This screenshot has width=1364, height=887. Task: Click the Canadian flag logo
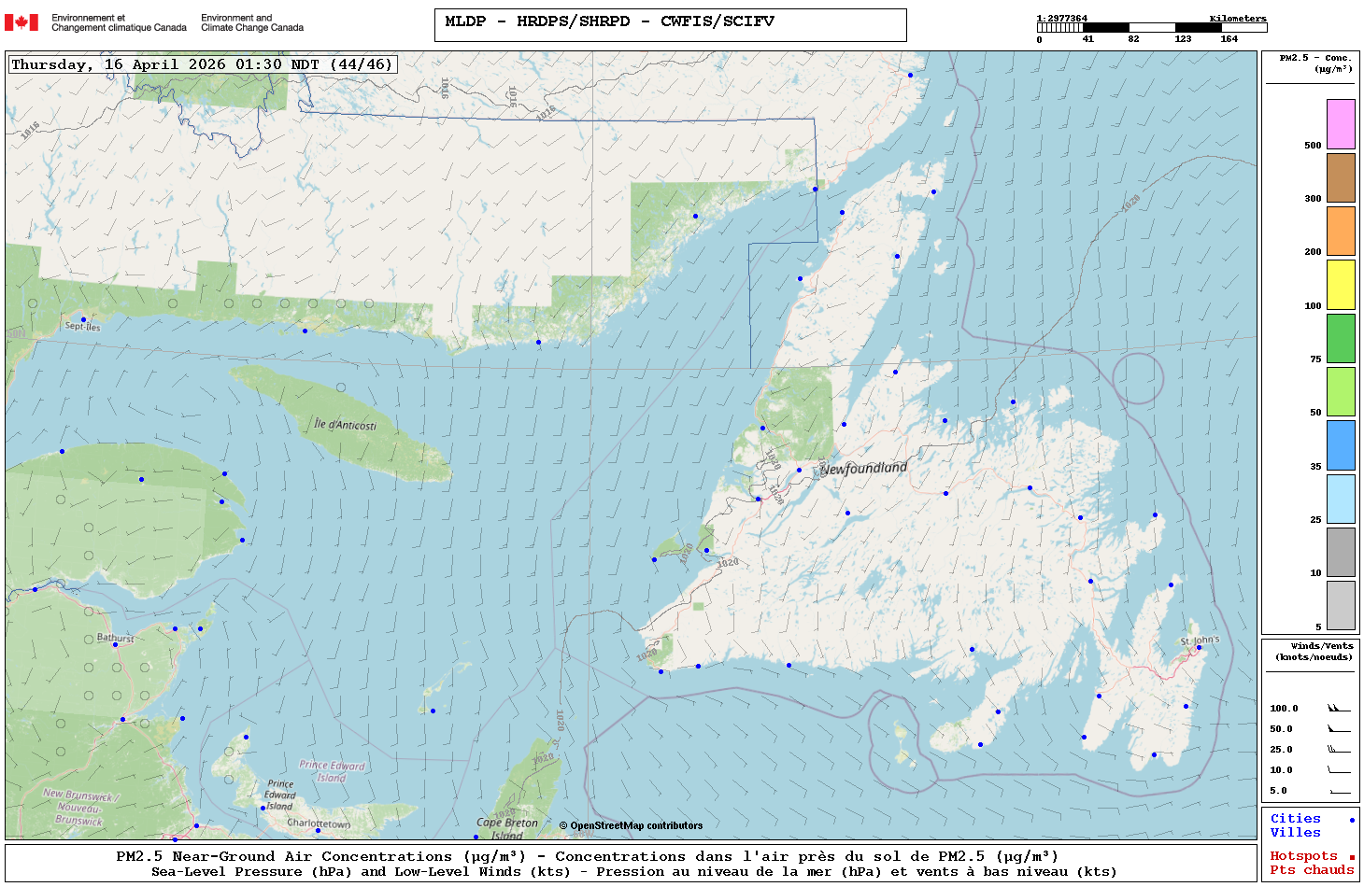click(x=21, y=22)
